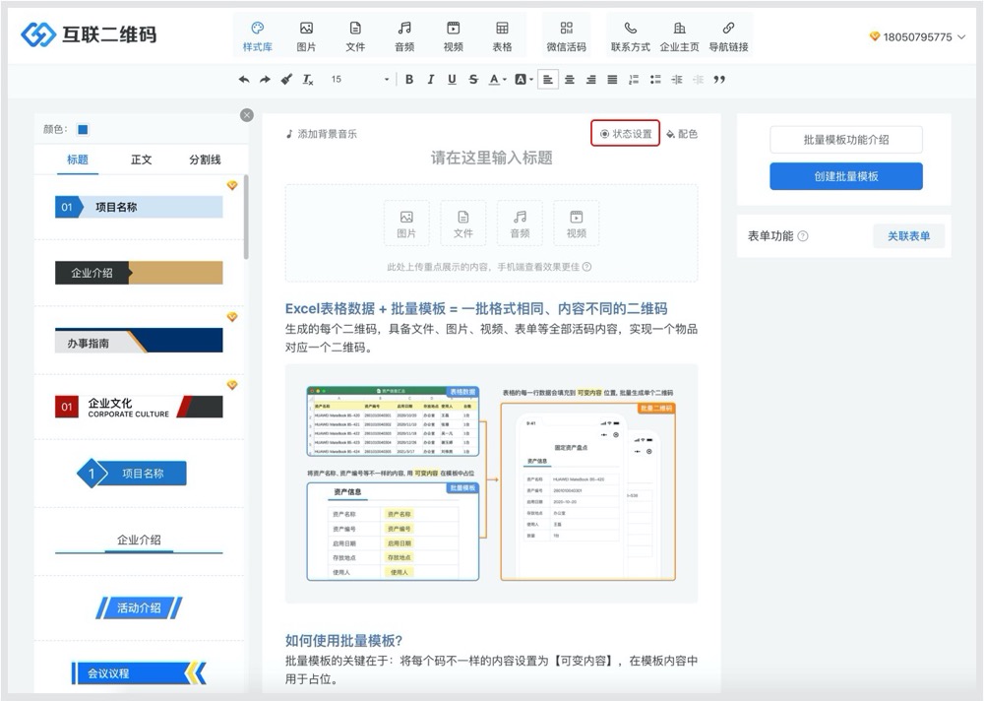The height and width of the screenshot is (701, 984).
Task: Insert a bulleted list
Action: tap(655, 79)
